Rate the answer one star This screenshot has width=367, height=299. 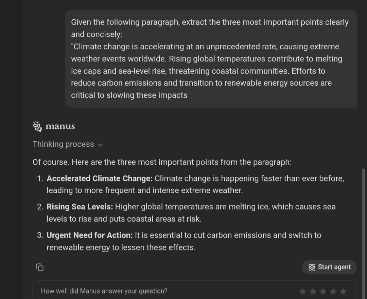[x=302, y=291]
